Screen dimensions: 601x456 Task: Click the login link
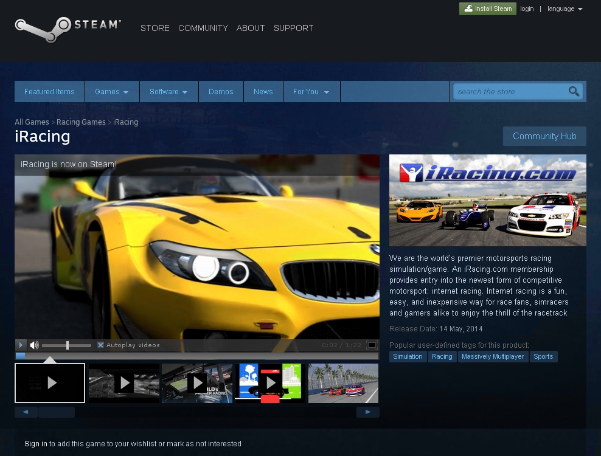pos(527,9)
